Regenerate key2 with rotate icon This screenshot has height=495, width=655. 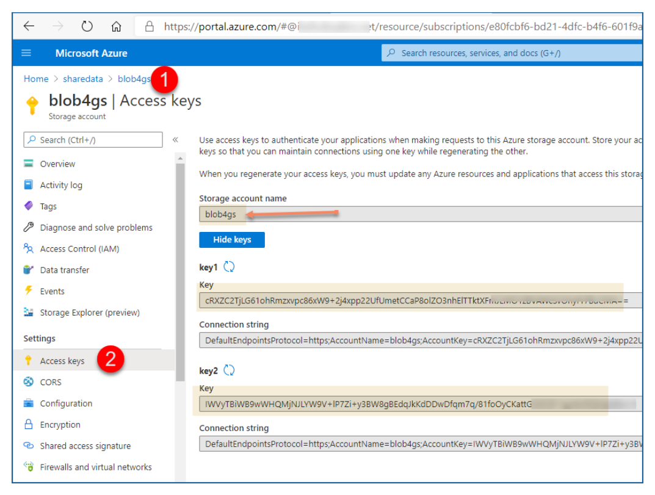pos(229,370)
